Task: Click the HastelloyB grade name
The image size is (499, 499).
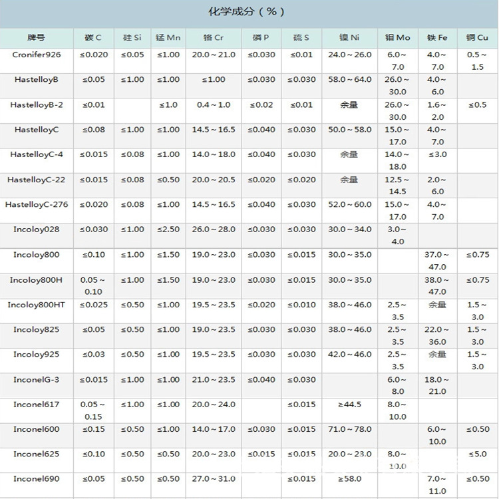Action: [37, 80]
